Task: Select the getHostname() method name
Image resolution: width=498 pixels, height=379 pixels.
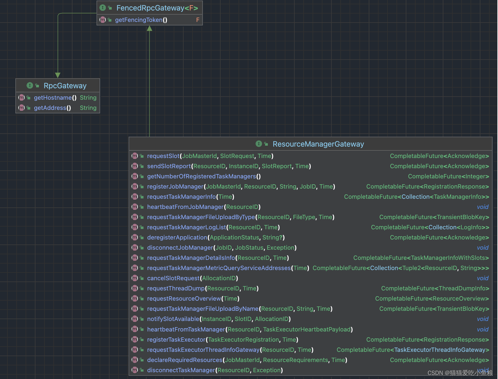Action: click(x=55, y=98)
